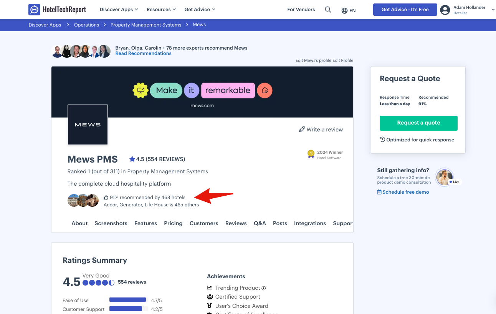Go to Discover Apps breadcrumb
The width and height of the screenshot is (496, 314).
(x=45, y=25)
